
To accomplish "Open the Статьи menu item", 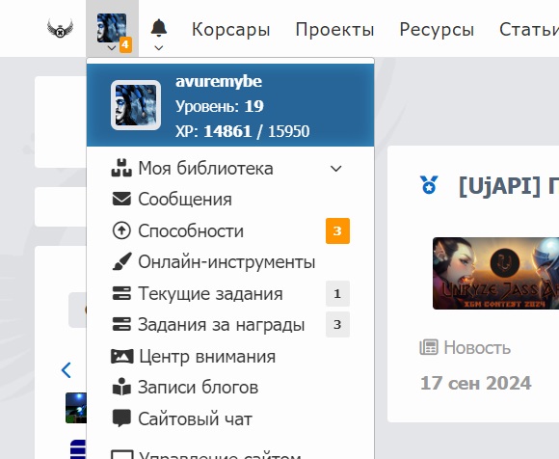I will [x=529, y=29].
